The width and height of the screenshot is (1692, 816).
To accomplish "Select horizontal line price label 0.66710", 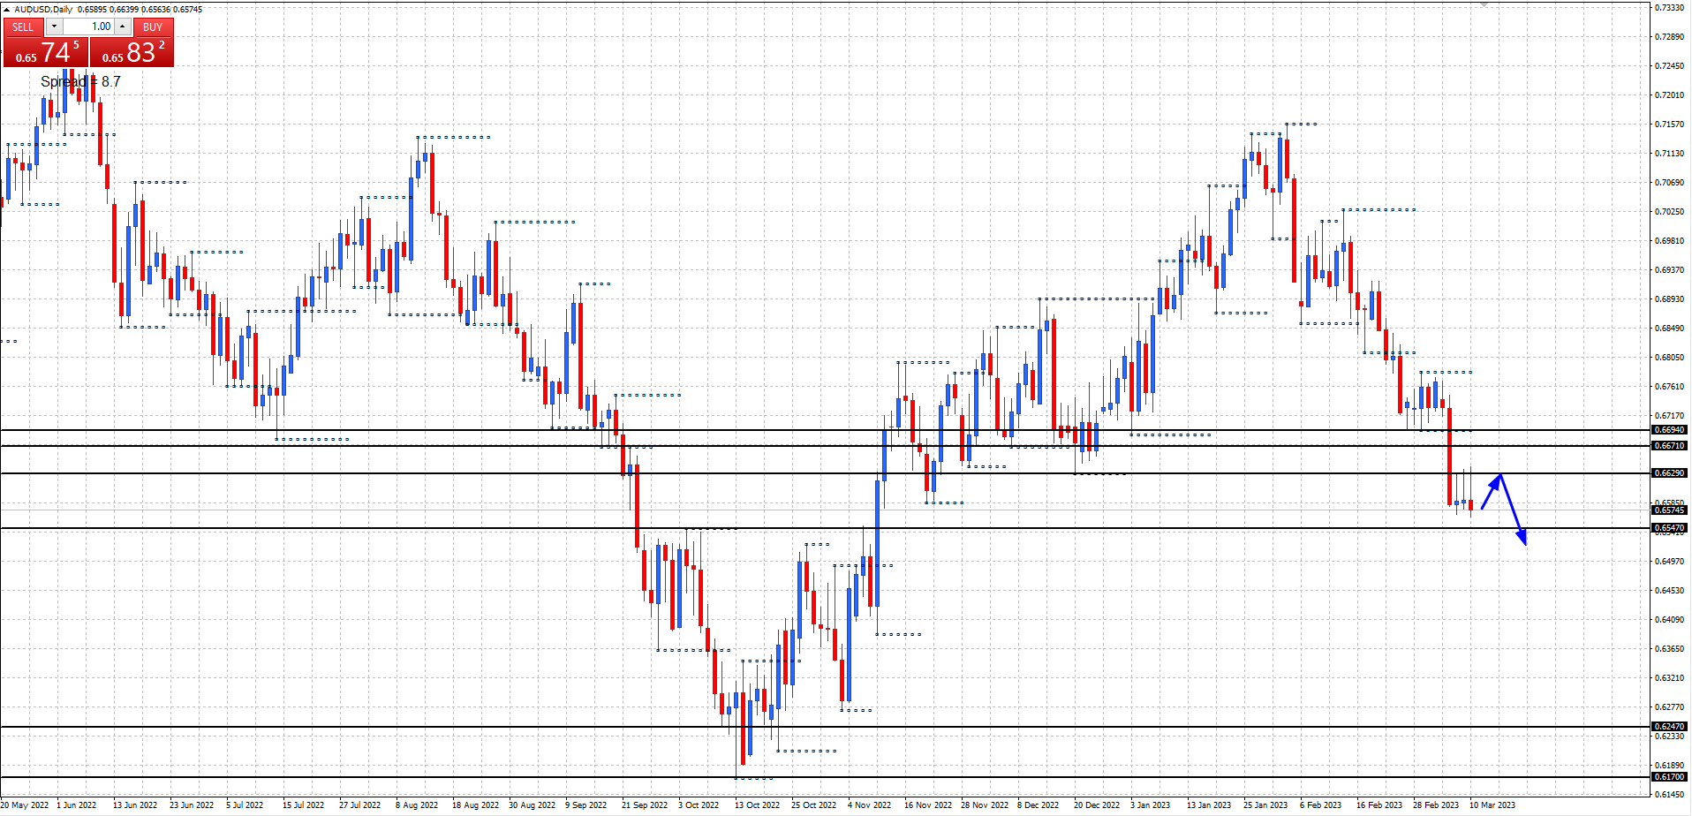I will (x=1669, y=446).
